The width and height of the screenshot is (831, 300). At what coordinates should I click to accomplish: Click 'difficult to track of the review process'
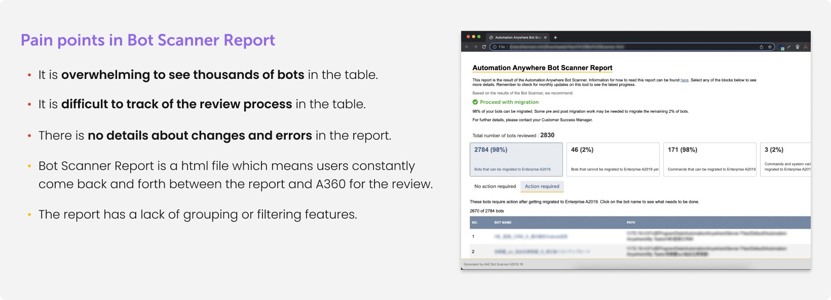tap(176, 104)
